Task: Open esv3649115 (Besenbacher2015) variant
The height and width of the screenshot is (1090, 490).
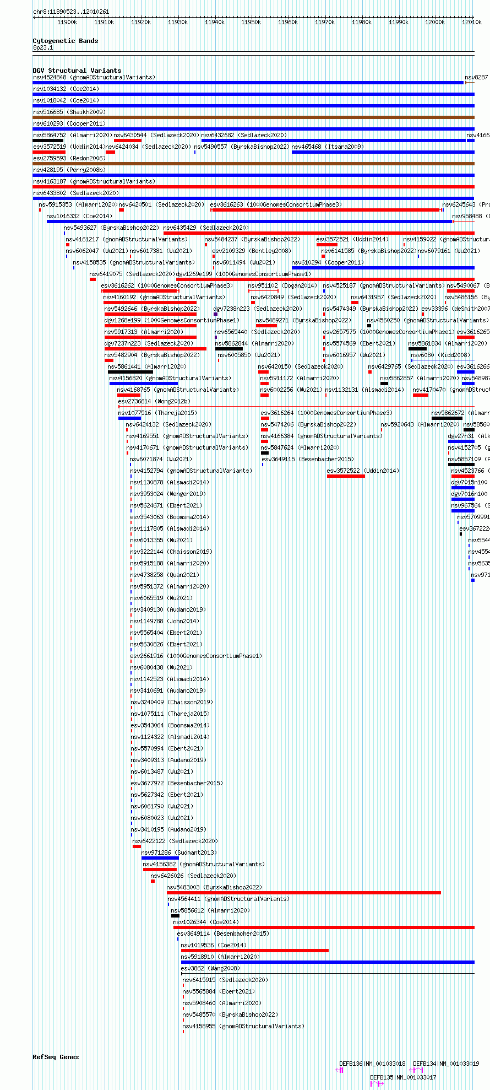Action: (x=308, y=459)
